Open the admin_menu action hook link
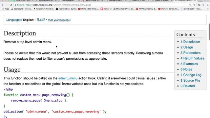This screenshot has width=210, height=118. pyautogui.click(x=68, y=78)
